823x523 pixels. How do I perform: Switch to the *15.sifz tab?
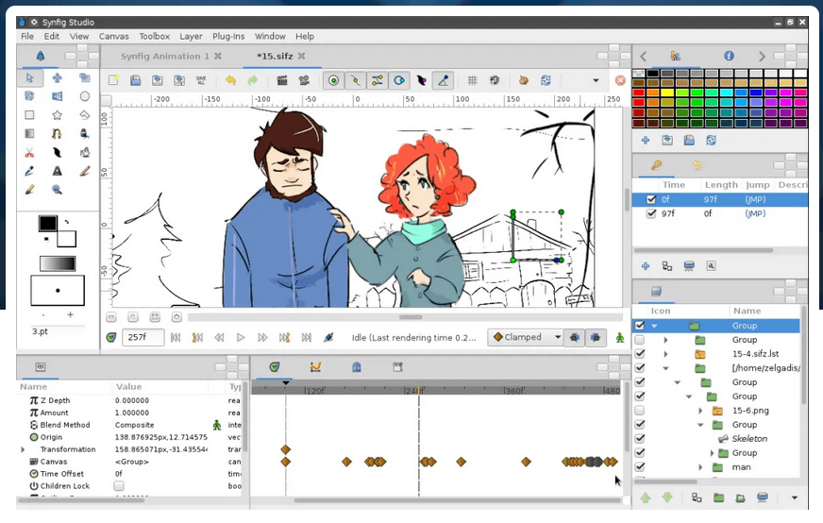point(275,57)
